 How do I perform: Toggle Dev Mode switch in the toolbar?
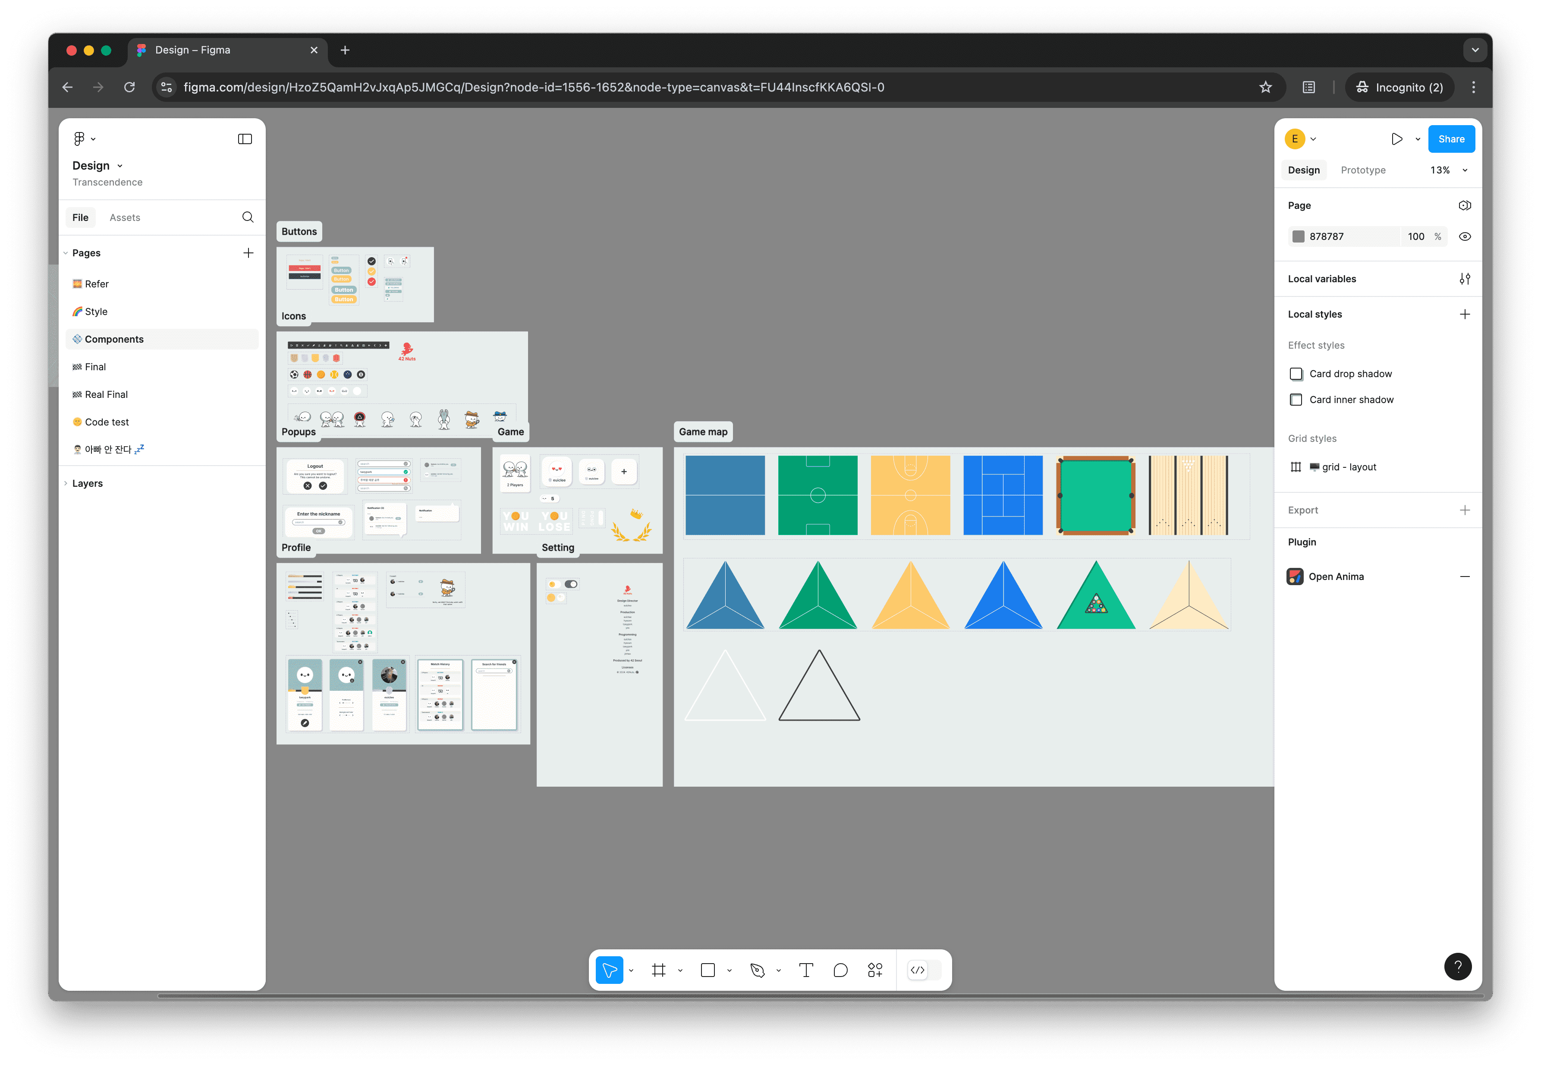(x=925, y=970)
